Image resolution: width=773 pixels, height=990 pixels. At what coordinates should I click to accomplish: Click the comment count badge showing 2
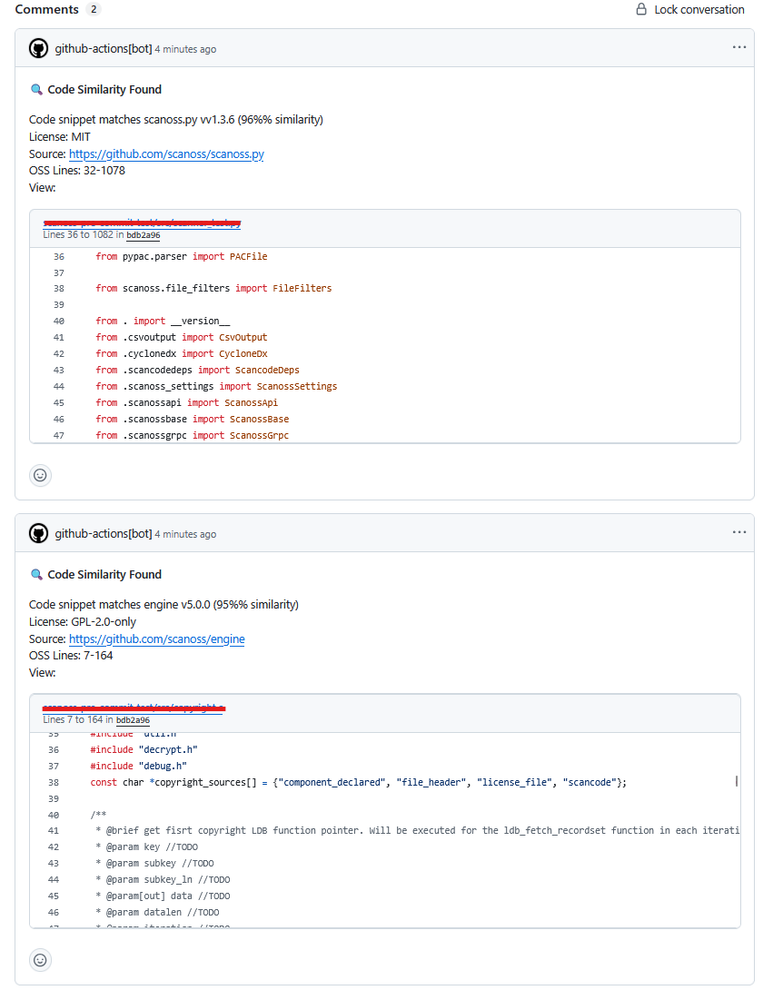click(x=93, y=9)
